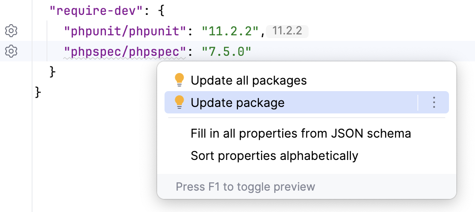Click lightbulb icon for Update all packages
The image size is (475, 212).
(x=179, y=80)
